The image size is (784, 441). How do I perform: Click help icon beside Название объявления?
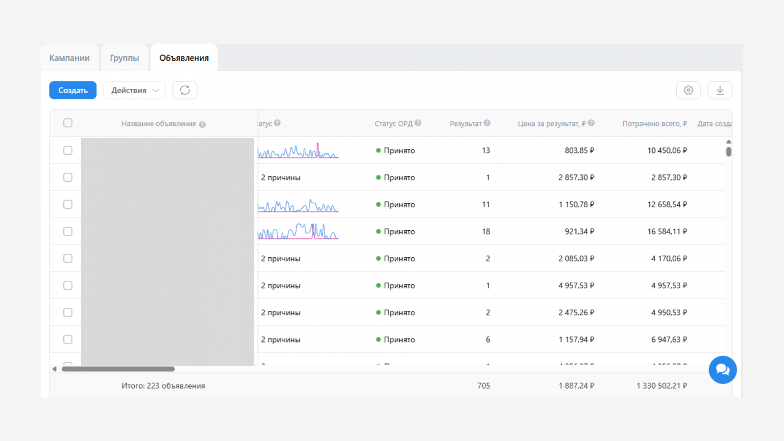click(x=202, y=124)
